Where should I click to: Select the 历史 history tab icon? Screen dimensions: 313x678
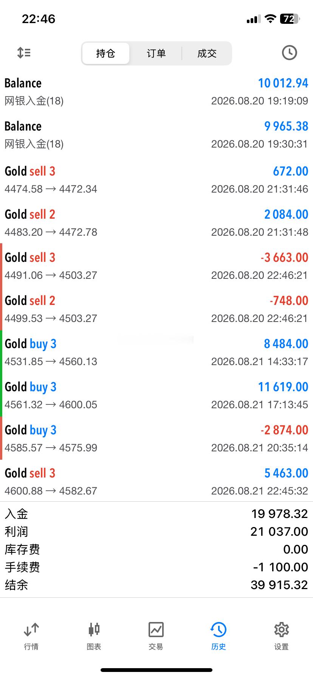218,630
